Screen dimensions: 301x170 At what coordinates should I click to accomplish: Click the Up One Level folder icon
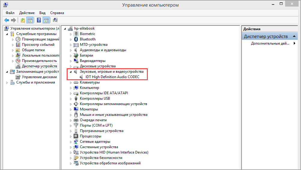coord(23,20)
